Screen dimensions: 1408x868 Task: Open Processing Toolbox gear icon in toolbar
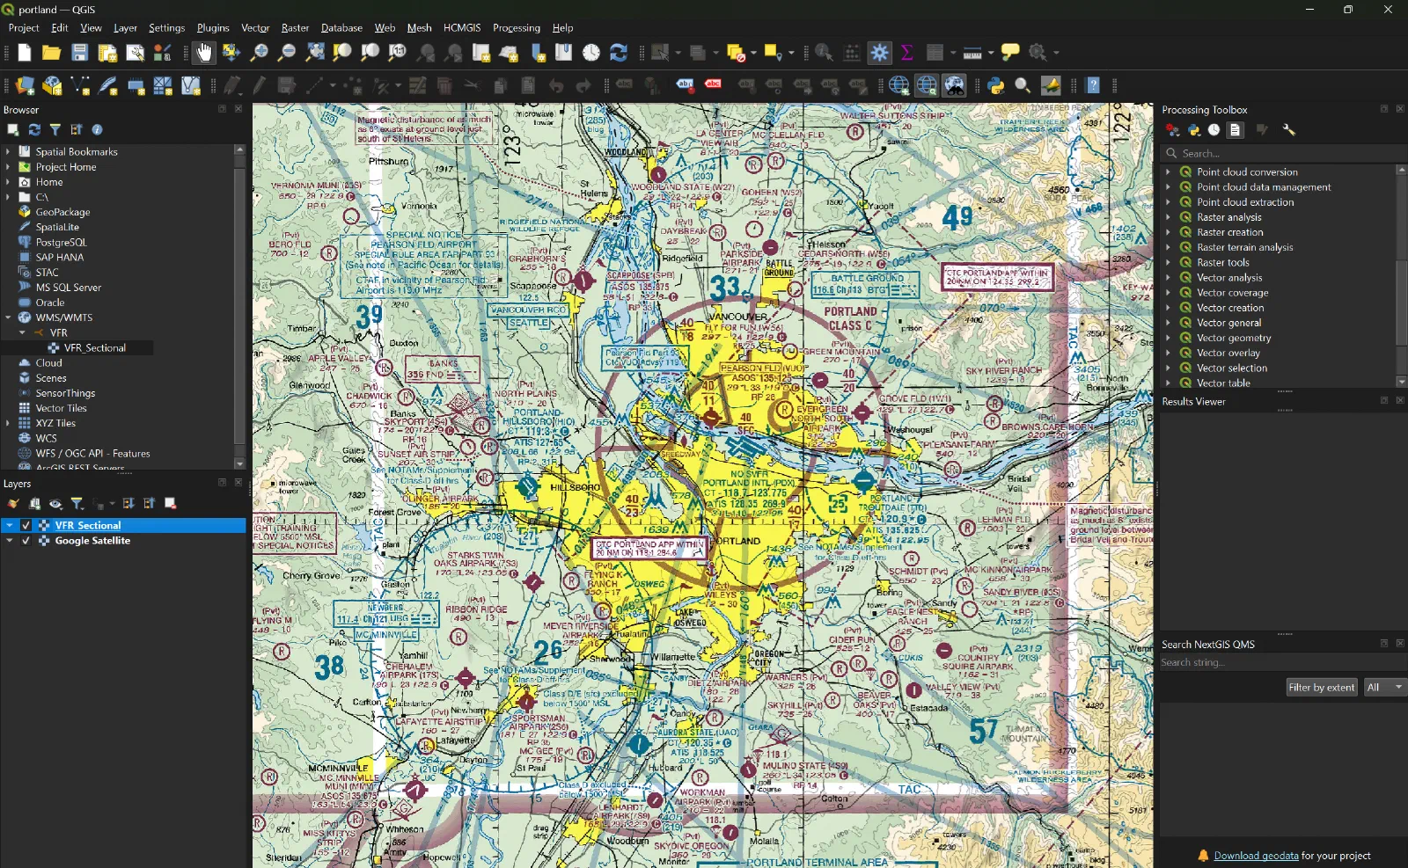pyautogui.click(x=879, y=53)
